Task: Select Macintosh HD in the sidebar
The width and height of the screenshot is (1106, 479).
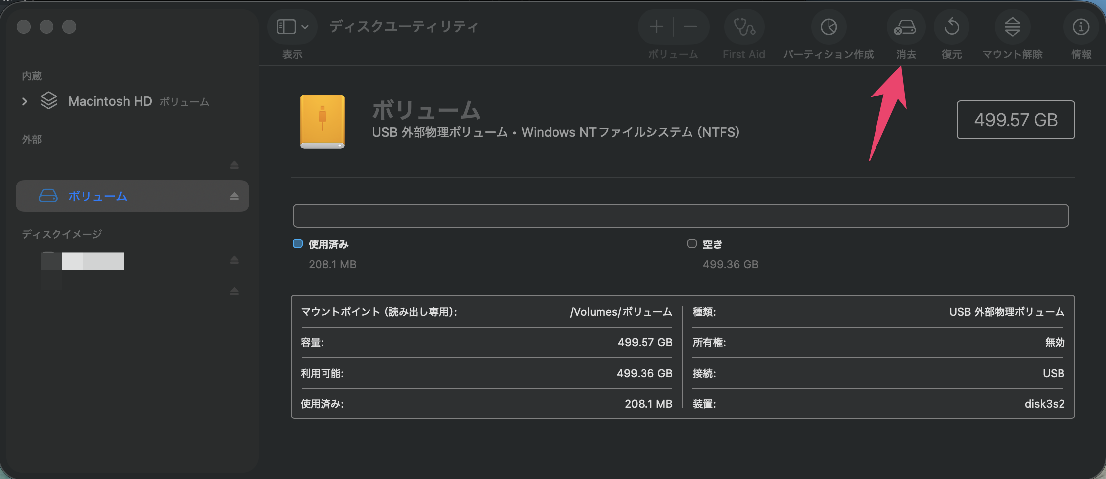Action: coord(111,101)
